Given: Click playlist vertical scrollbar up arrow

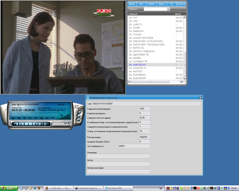Looking at the screenshot, I should [x=184, y=17].
